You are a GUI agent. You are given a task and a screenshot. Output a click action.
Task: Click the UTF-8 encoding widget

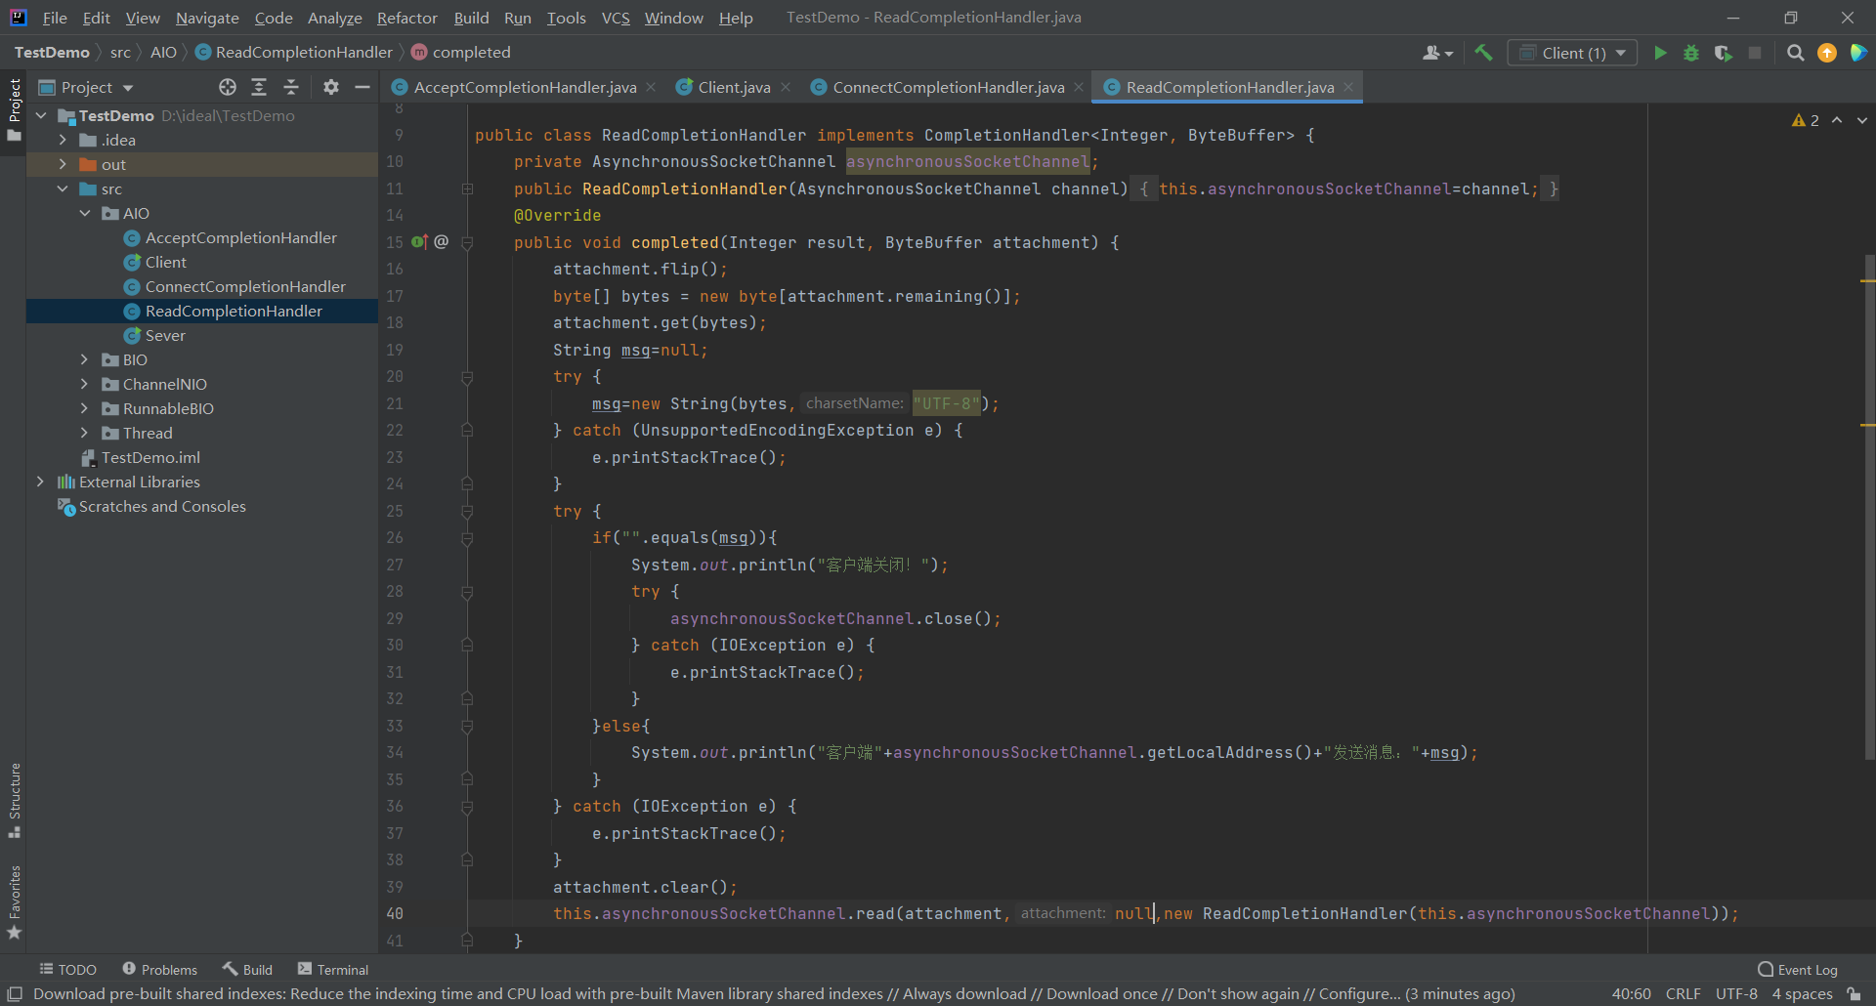[1736, 994]
